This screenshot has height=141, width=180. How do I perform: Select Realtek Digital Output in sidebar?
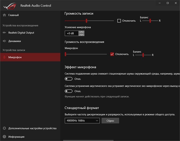click(21, 33)
